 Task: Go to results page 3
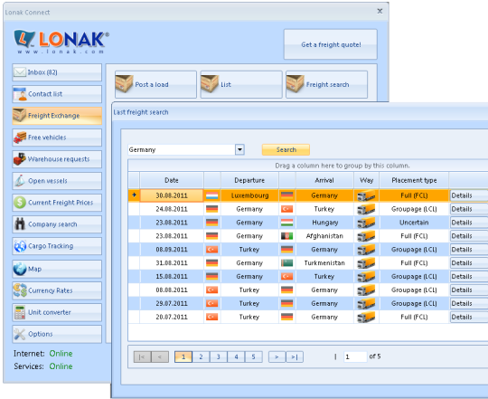coord(218,357)
